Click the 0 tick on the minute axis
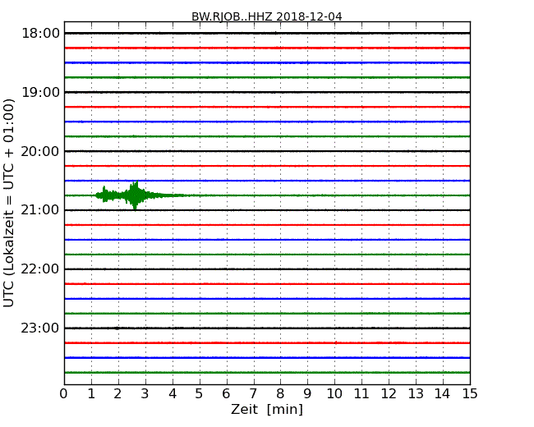534x427 pixels. coord(64,393)
